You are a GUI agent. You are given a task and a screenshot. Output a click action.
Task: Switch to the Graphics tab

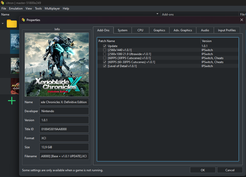tap(159, 30)
